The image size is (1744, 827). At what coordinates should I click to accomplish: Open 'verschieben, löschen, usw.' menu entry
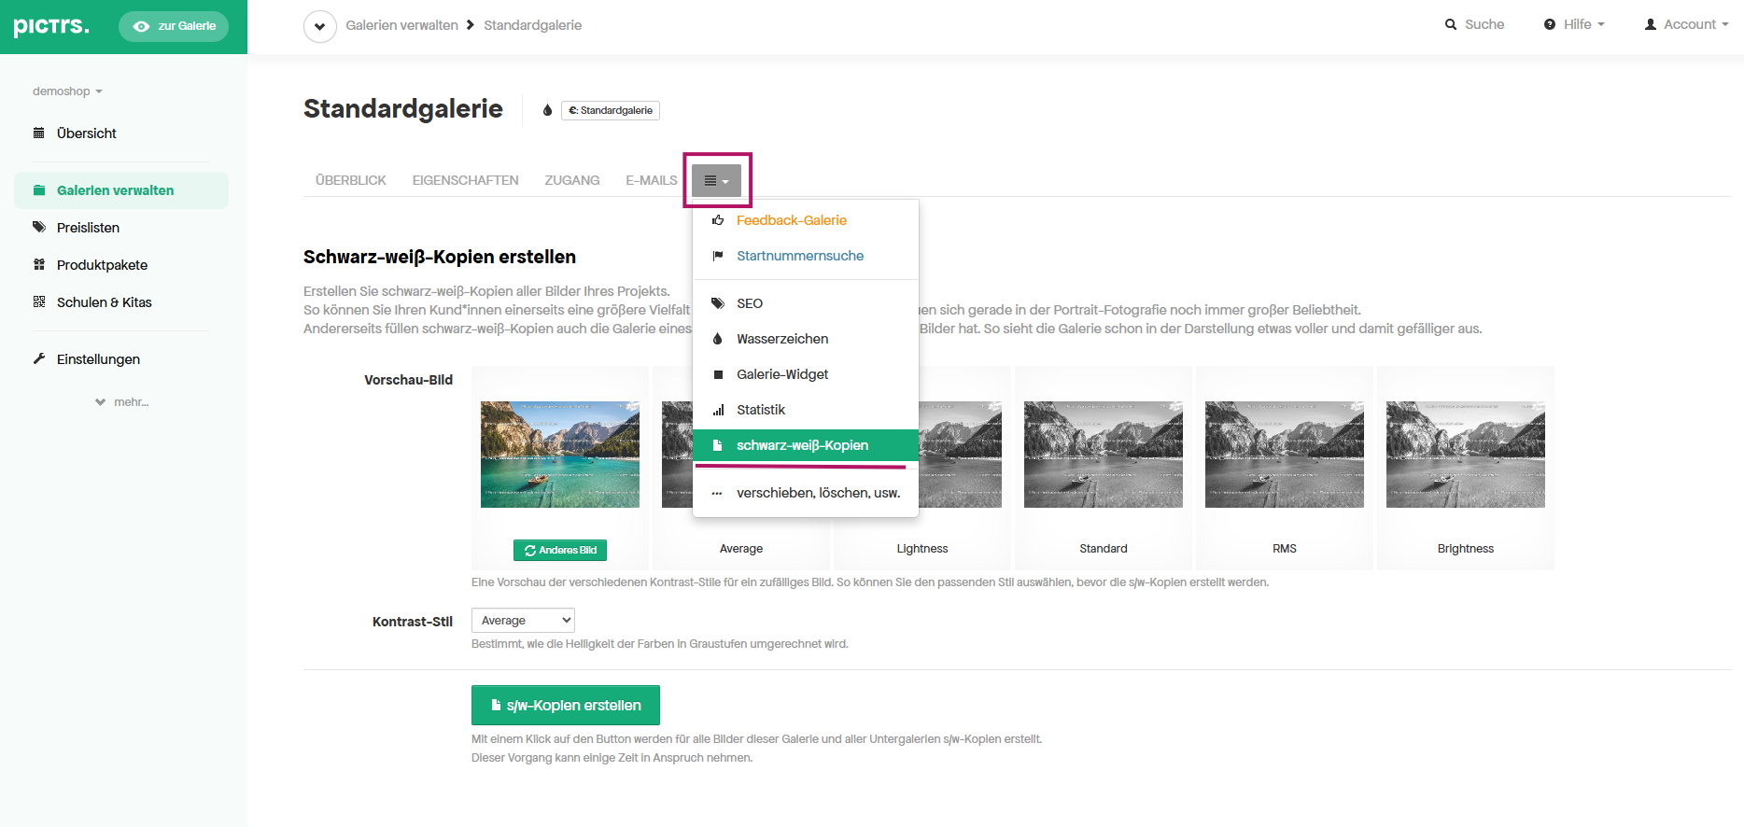coord(806,493)
